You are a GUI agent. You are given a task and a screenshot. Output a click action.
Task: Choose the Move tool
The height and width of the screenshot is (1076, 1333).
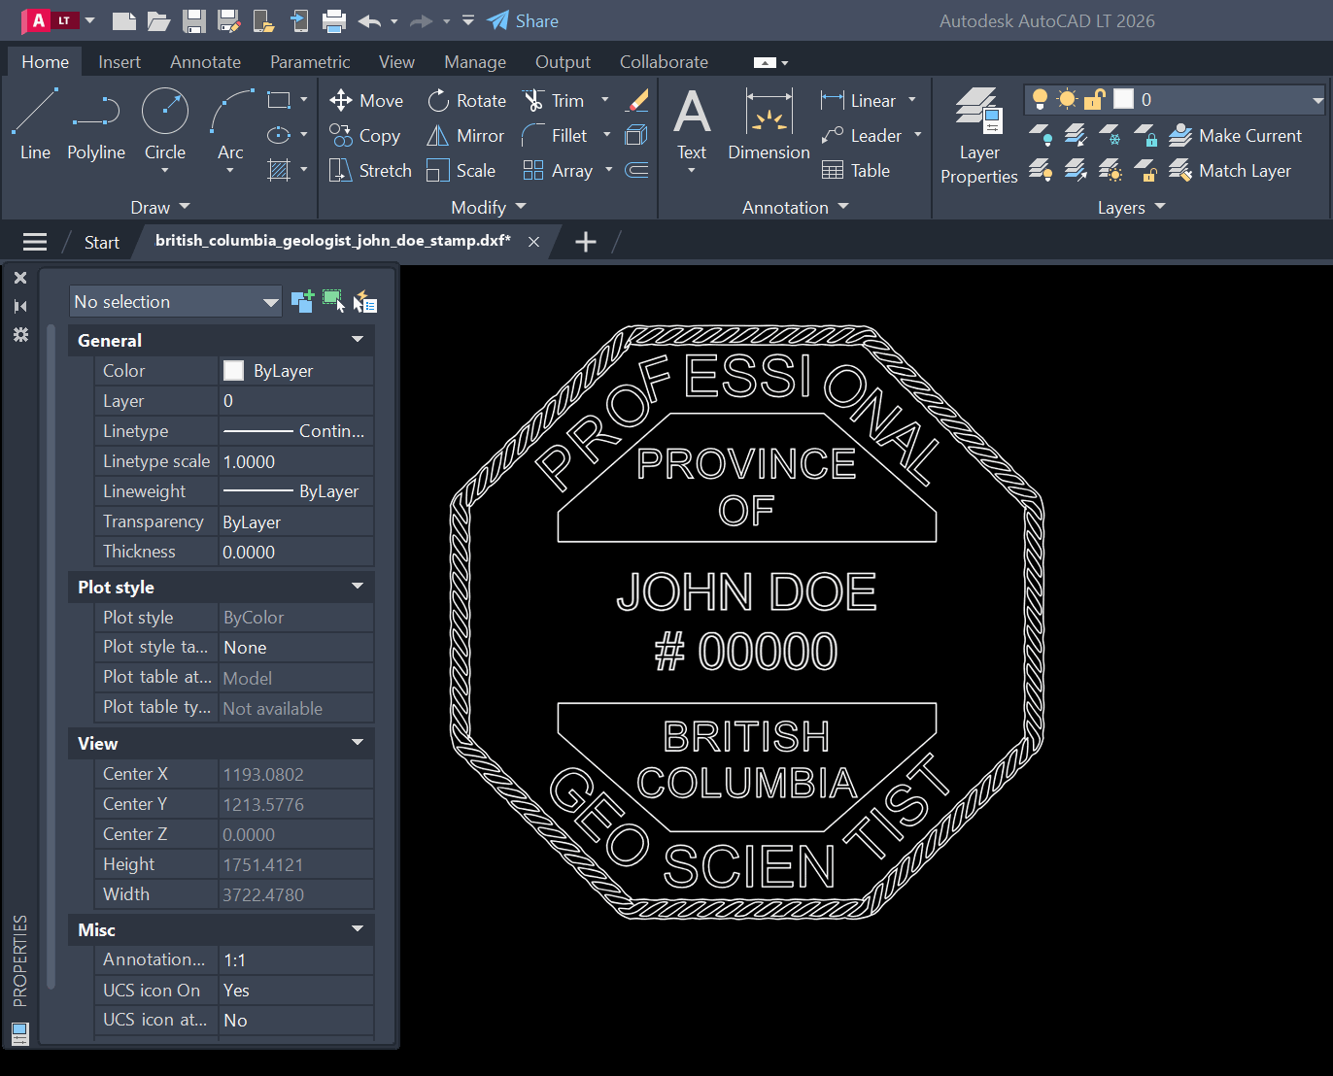(x=366, y=100)
